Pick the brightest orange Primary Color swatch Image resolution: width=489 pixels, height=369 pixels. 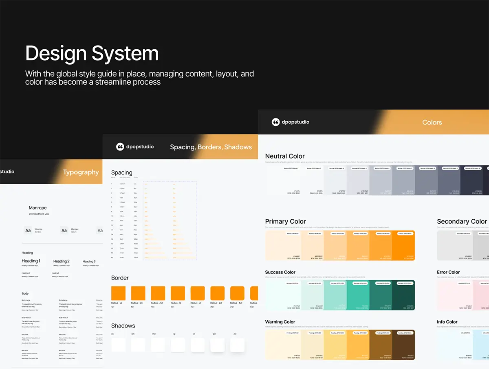[x=403, y=246]
